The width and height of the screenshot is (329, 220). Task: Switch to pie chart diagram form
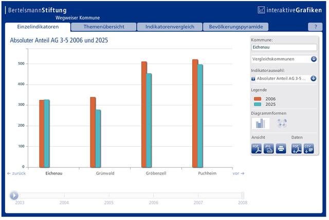tap(282, 123)
